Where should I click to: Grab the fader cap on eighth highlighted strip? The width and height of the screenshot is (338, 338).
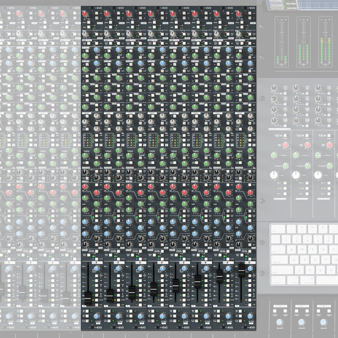[x=241, y=270]
